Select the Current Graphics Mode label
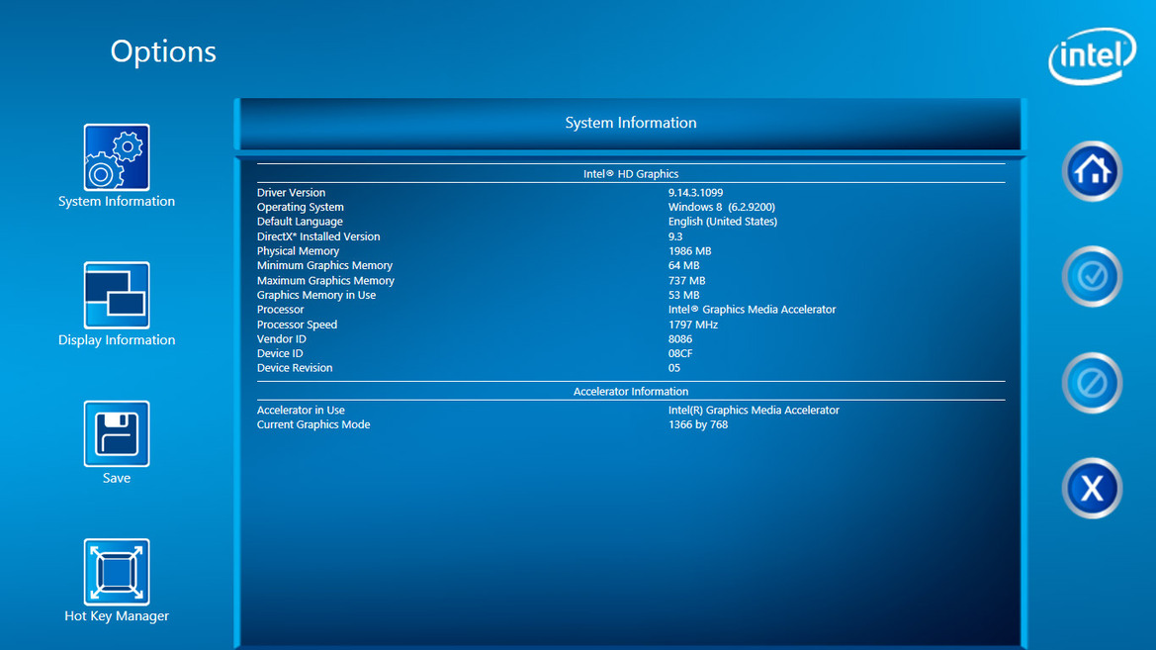This screenshot has width=1156, height=650. [313, 425]
